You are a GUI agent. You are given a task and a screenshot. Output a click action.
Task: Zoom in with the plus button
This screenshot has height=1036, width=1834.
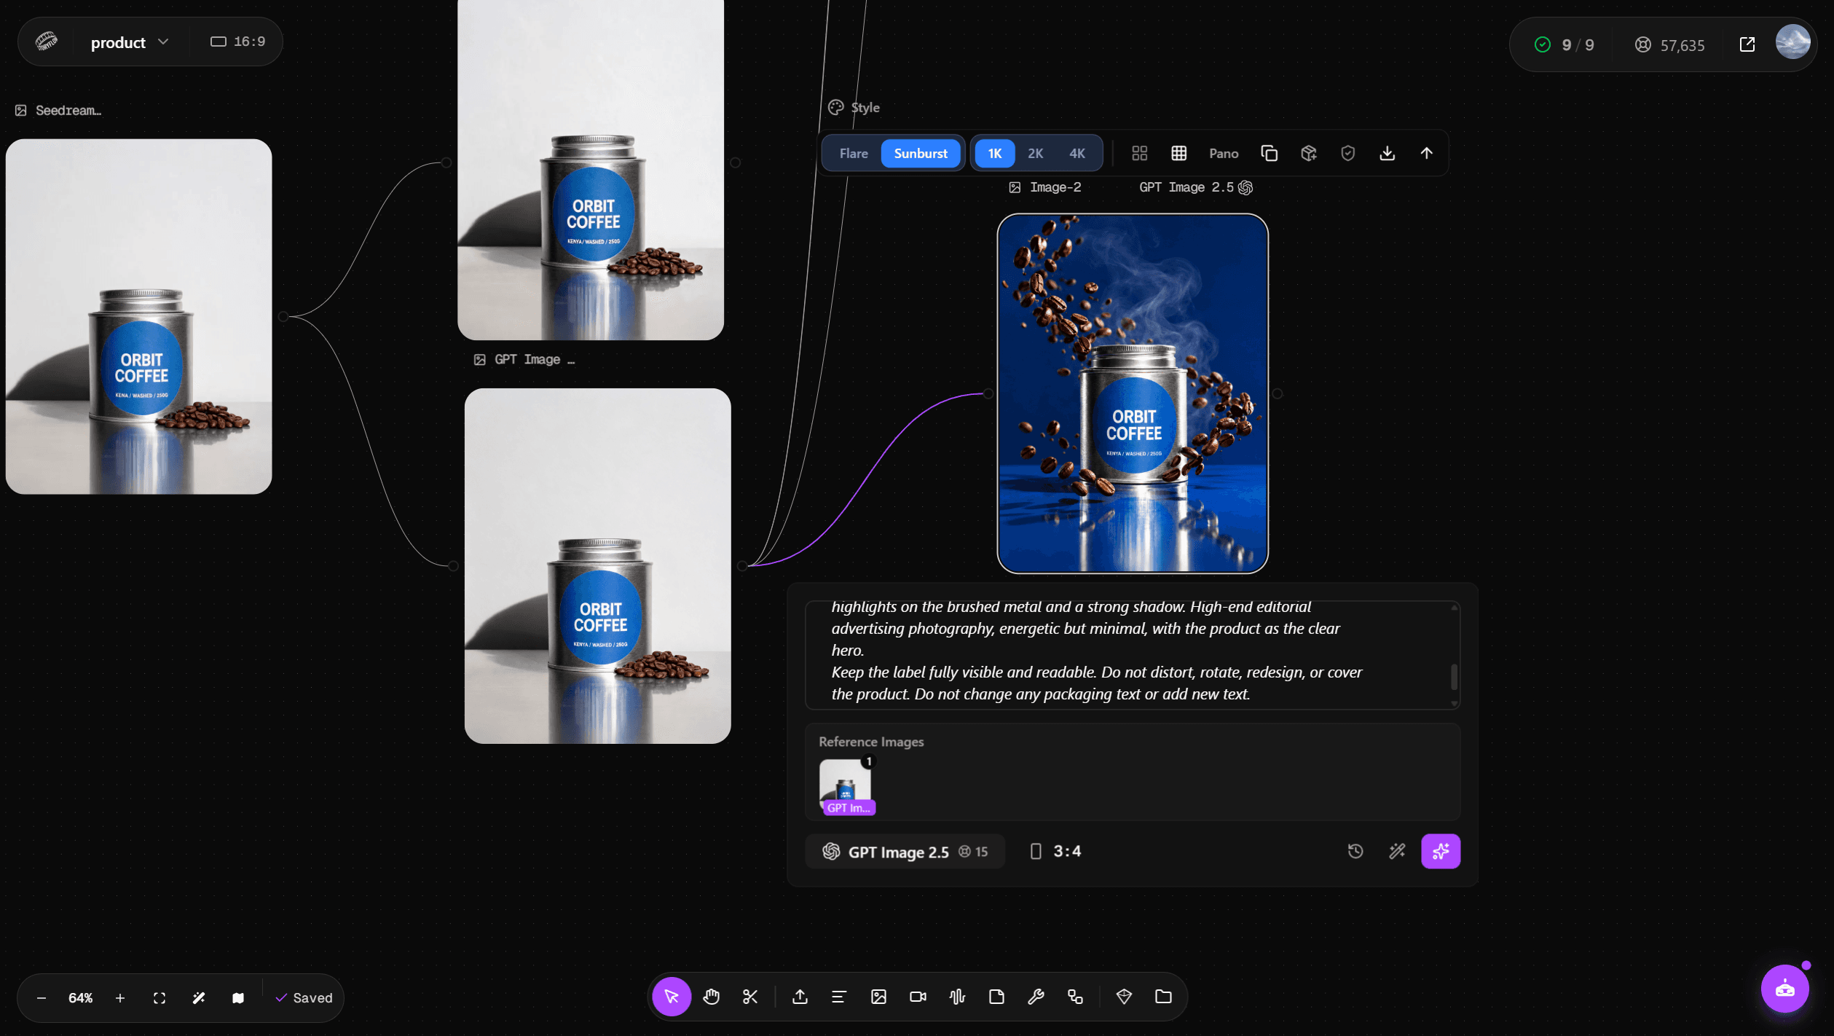pos(120,997)
